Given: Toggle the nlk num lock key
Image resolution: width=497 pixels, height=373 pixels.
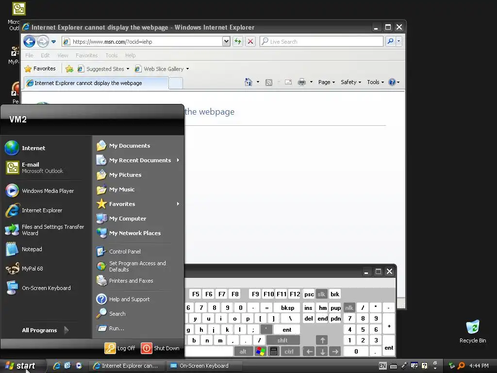Looking at the screenshot, I should tap(349, 307).
